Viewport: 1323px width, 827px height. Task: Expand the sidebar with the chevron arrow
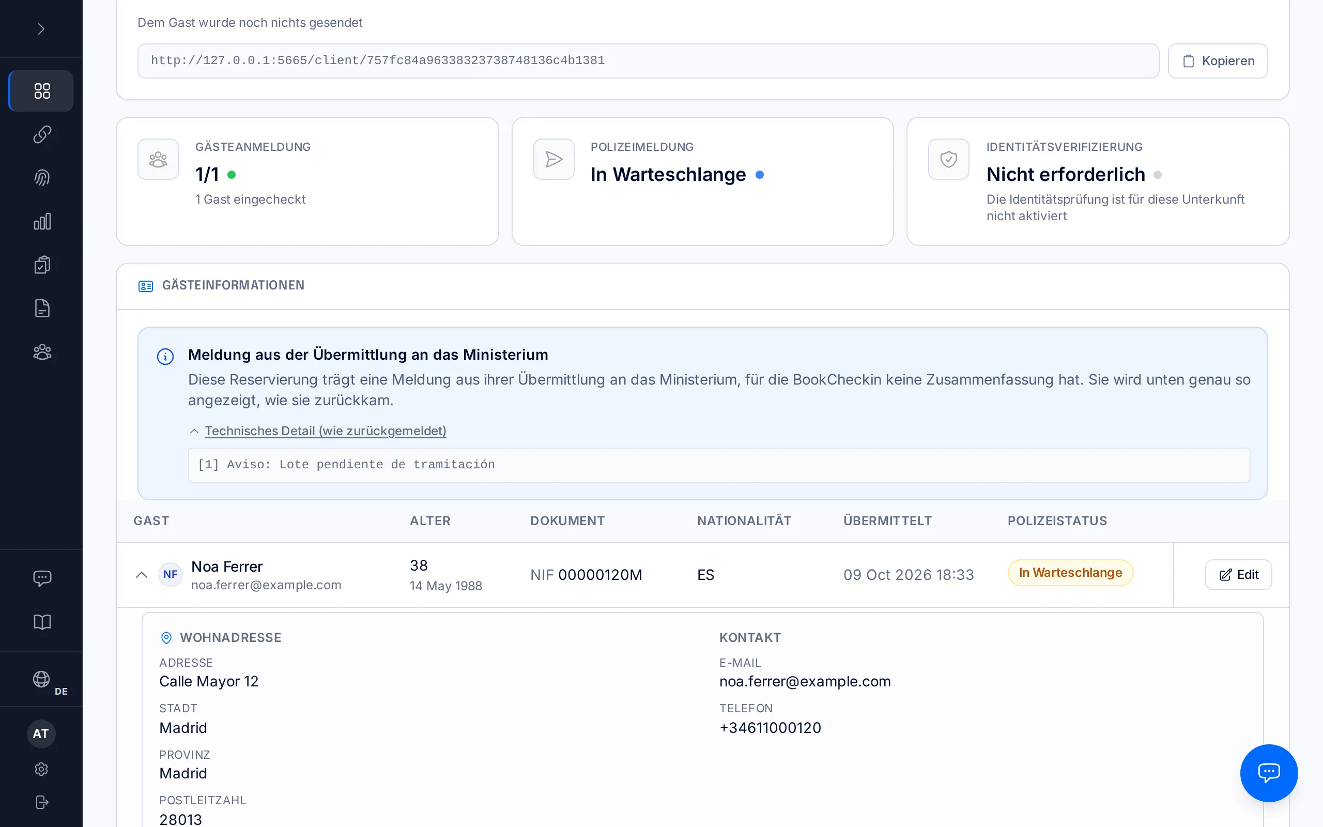(x=41, y=29)
